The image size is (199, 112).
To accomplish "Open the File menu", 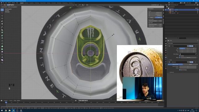I will [3, 3].
